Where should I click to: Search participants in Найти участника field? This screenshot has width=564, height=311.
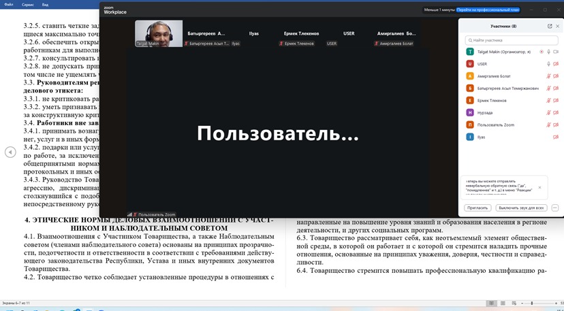[x=510, y=40]
